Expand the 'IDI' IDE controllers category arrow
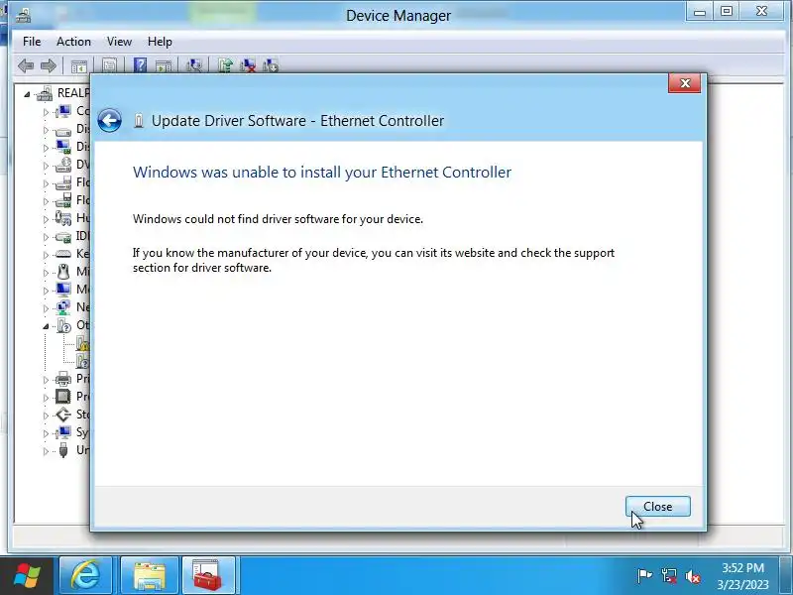793x595 pixels. [46, 237]
